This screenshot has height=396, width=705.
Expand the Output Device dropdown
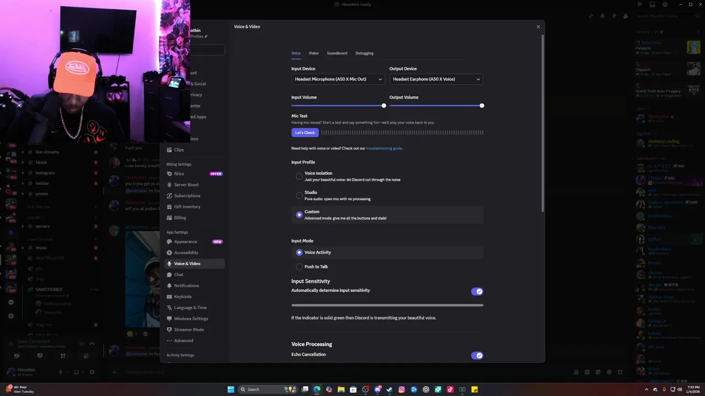coord(436,79)
